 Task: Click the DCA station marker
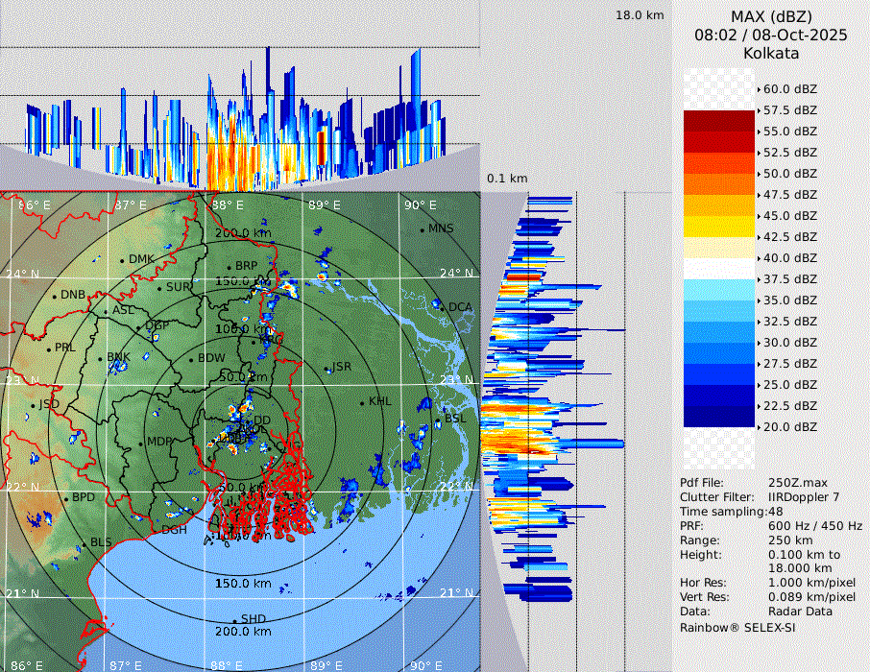(x=443, y=307)
